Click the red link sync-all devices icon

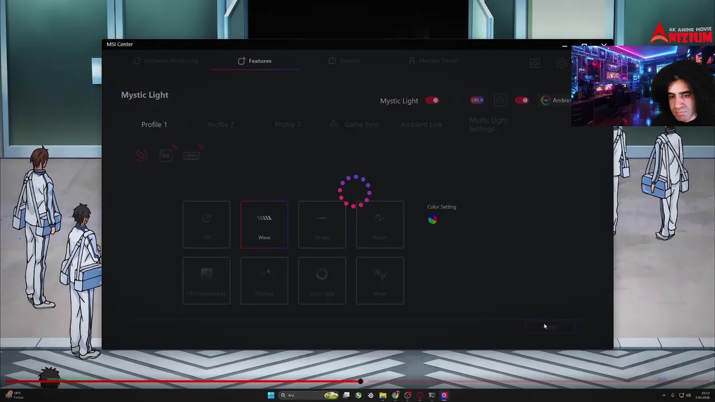(x=141, y=155)
